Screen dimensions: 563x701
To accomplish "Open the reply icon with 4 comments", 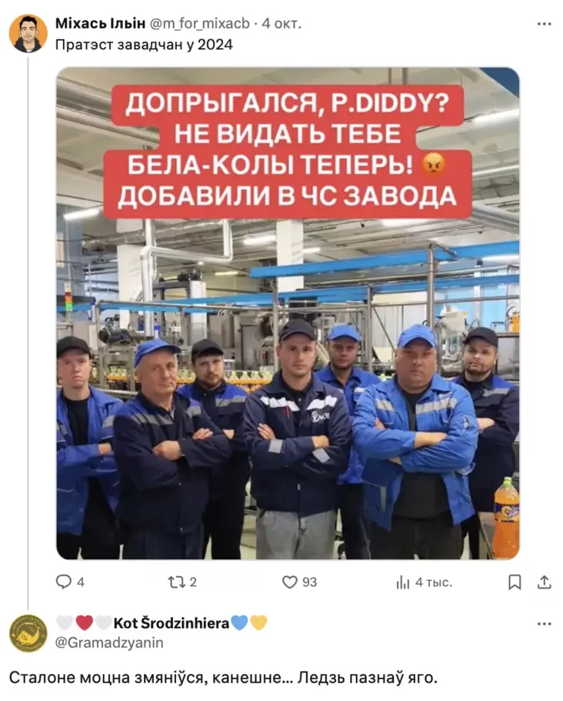I will pyautogui.click(x=63, y=582).
